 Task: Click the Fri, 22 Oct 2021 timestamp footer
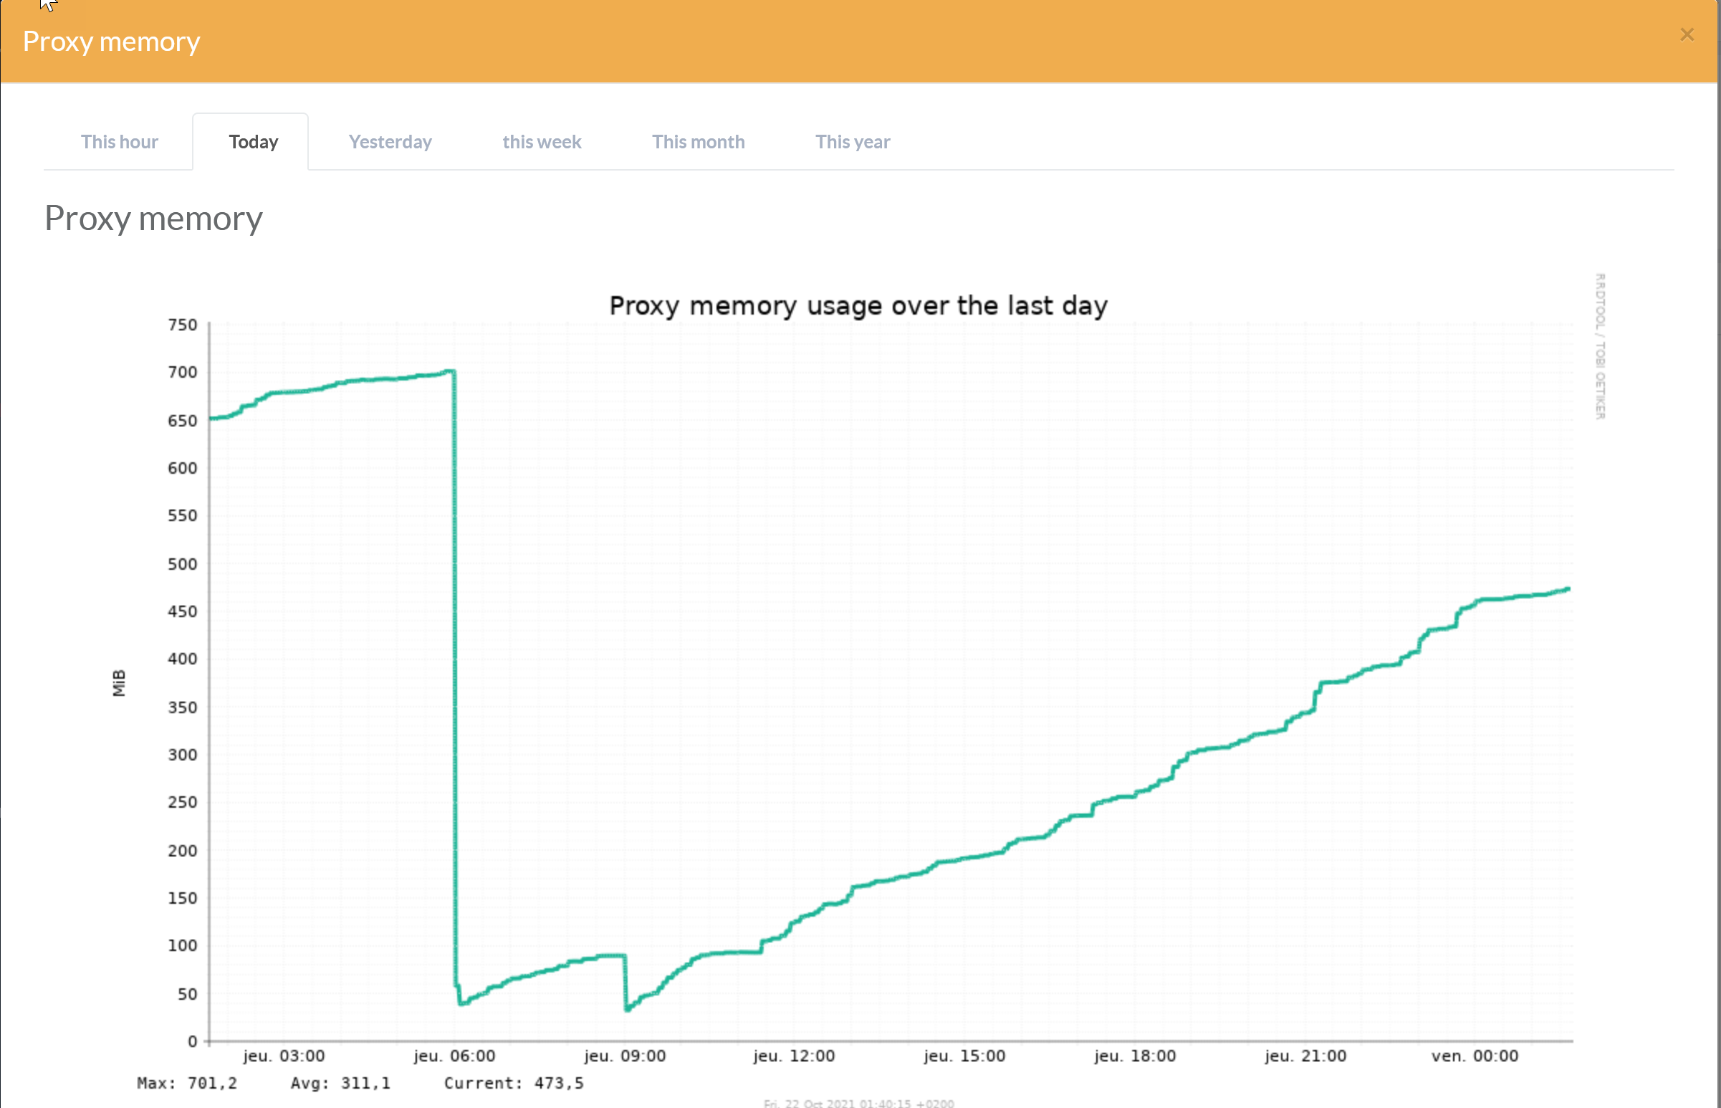[x=858, y=1103]
